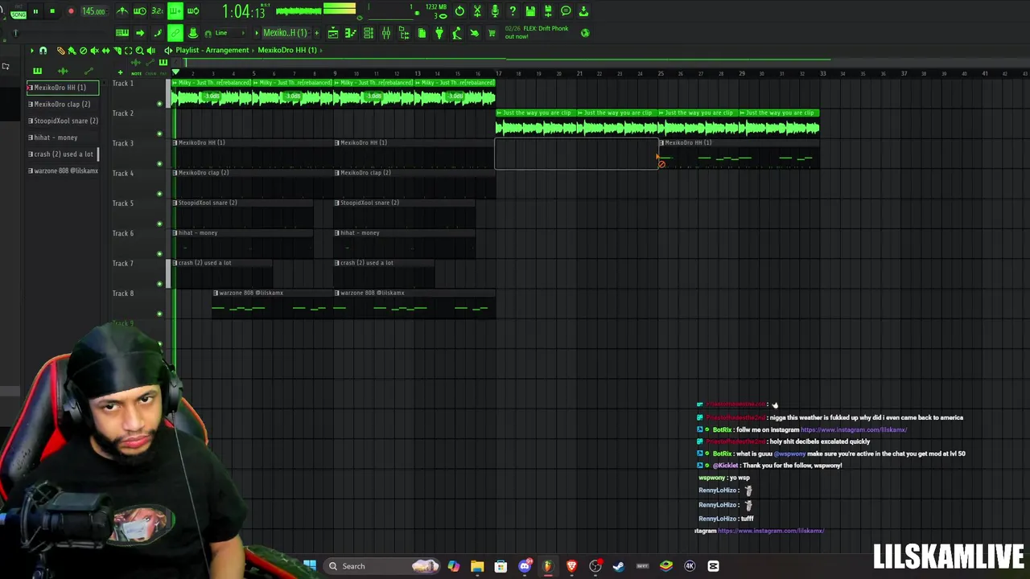Screen dimensions: 1030x579
Task: Show automation clips tab in picker
Action: point(89,71)
